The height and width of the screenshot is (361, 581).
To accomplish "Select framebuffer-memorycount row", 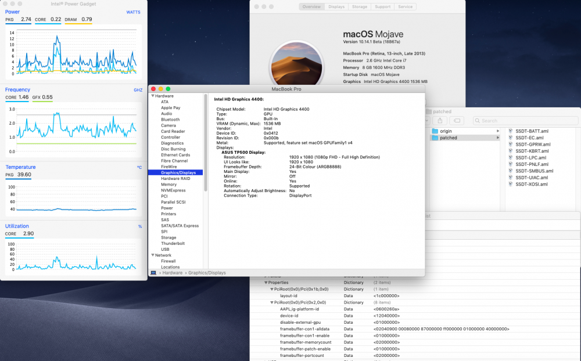I will [415, 342].
